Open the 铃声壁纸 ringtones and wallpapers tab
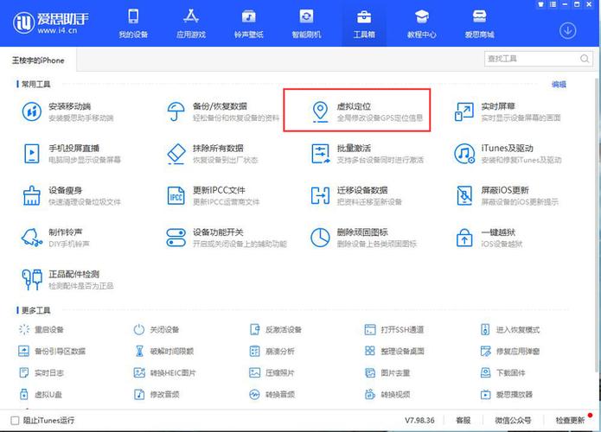The image size is (601, 432). 249,23
